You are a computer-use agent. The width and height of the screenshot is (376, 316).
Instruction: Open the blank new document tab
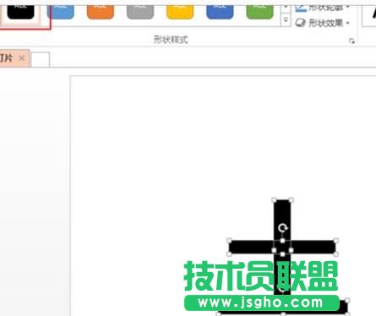41,59
